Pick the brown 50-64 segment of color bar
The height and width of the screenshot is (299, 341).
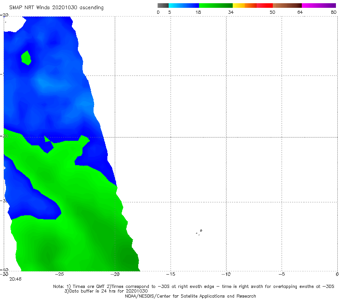(287, 6)
